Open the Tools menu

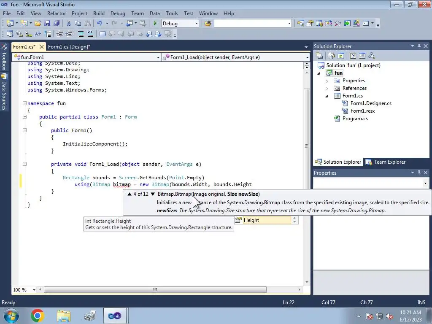[x=172, y=13]
